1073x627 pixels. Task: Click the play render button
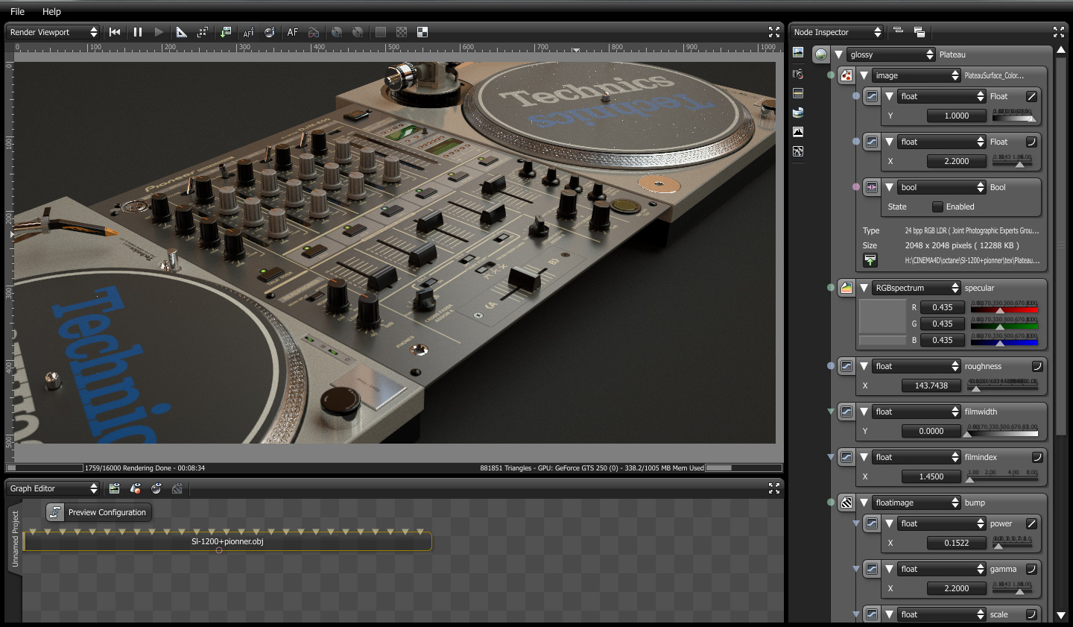click(159, 32)
